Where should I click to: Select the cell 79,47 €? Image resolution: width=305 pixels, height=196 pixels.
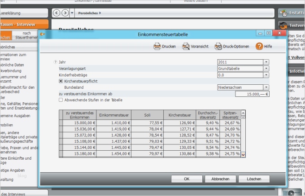tap(147, 148)
